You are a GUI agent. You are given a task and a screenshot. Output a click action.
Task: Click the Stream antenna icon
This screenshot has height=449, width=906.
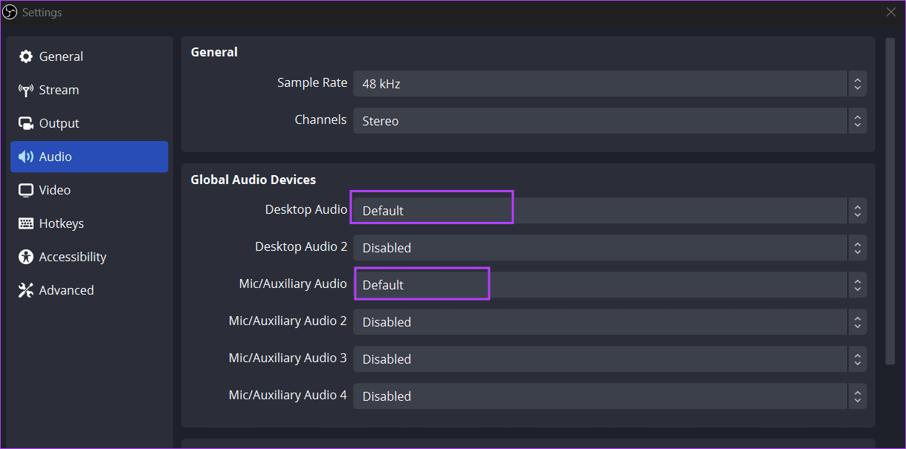pyautogui.click(x=26, y=91)
